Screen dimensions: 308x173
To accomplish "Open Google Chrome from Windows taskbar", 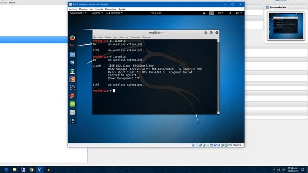I will (x=31, y=170).
